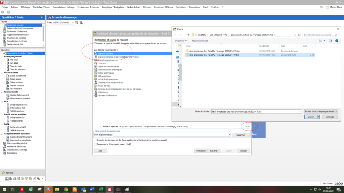Open the Outils menu
Viewport: 344px width, 193px height.
coord(206,7)
